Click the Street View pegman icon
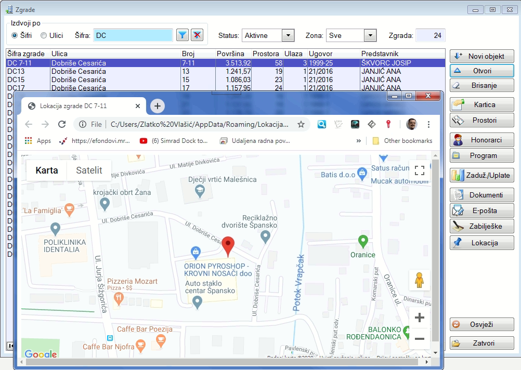The image size is (521, 370). (419, 280)
